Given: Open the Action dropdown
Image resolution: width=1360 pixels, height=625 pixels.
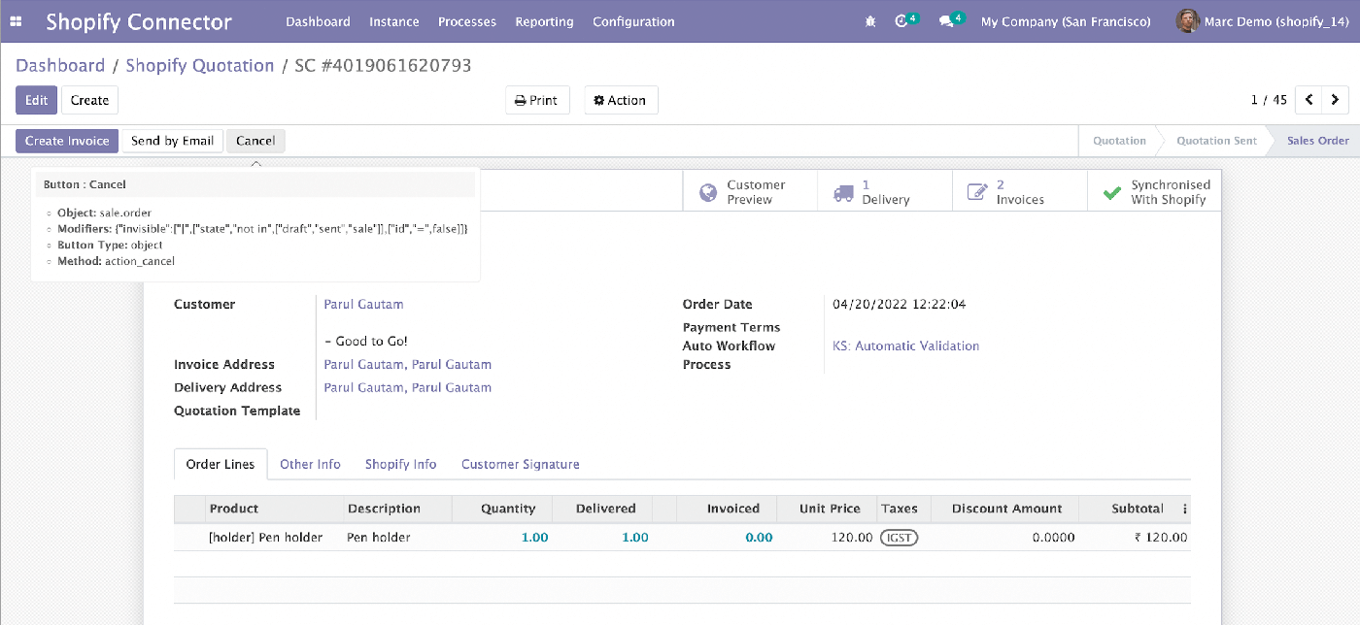Looking at the screenshot, I should click(621, 100).
